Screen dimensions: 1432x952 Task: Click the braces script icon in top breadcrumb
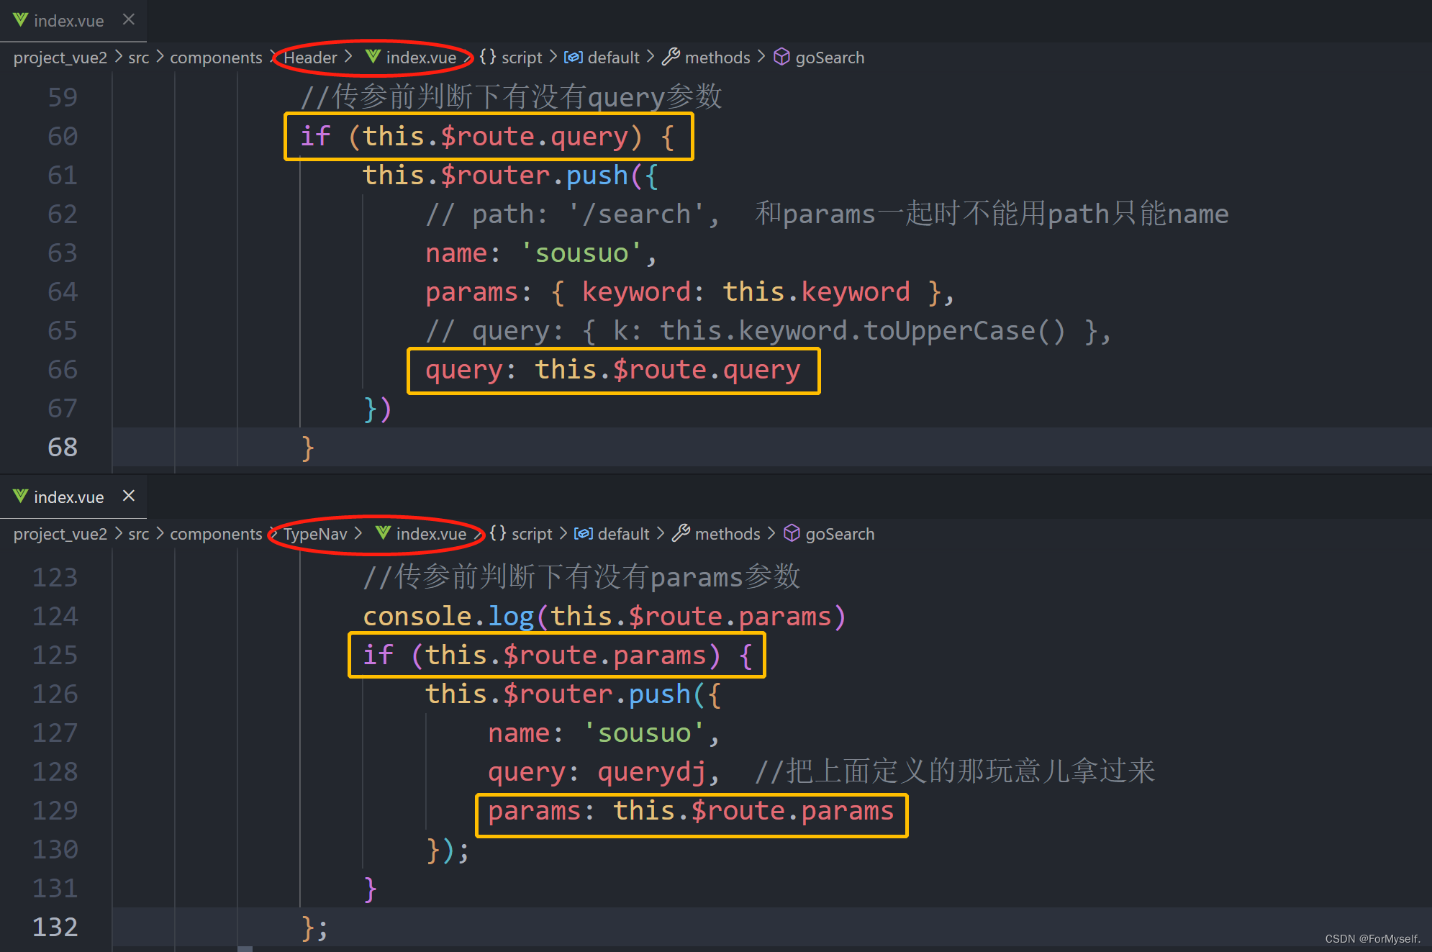tap(488, 57)
